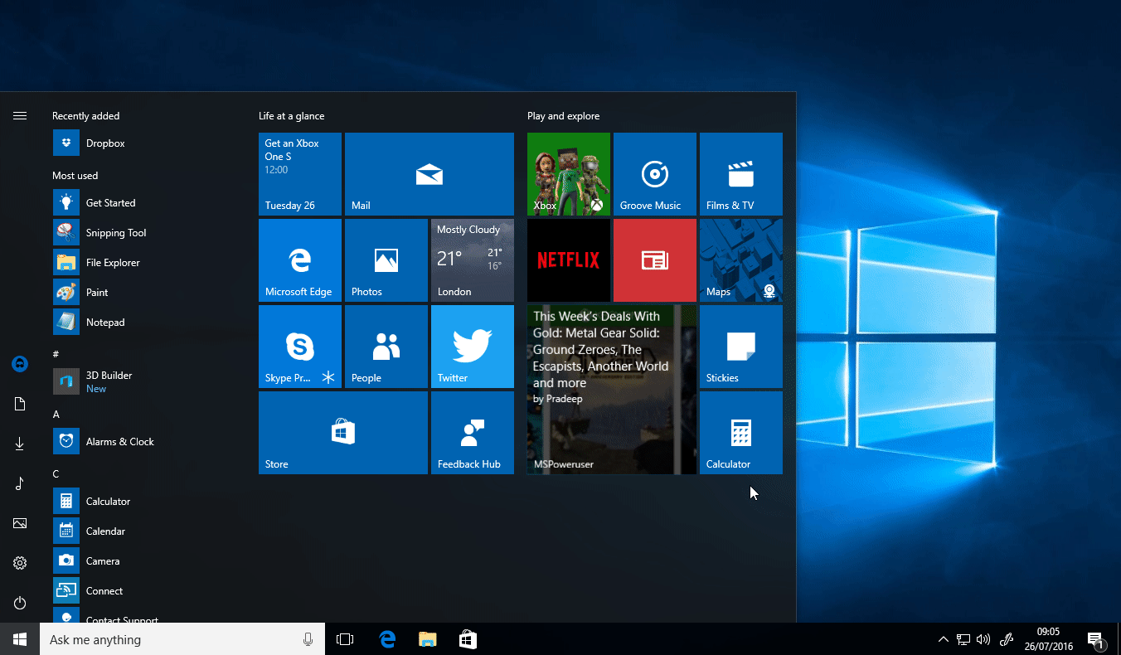
Task: Click the microphone icon in the search bar
Action: point(308,639)
